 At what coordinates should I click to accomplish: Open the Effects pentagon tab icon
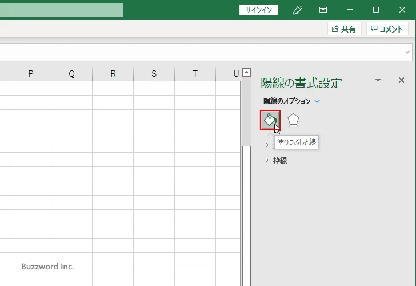point(293,120)
